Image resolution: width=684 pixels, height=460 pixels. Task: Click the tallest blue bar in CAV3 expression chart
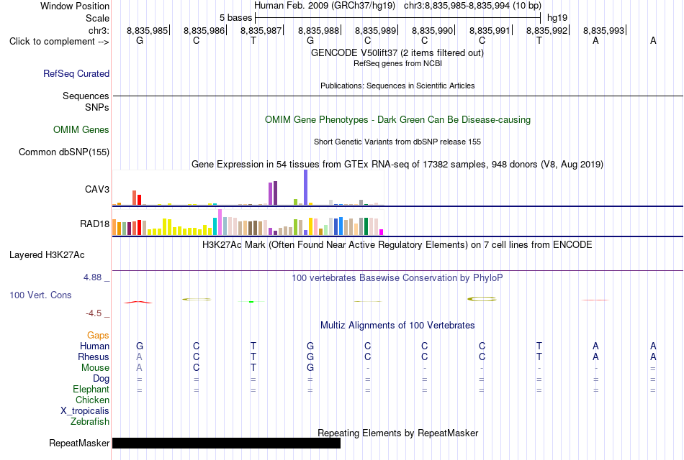305,188
